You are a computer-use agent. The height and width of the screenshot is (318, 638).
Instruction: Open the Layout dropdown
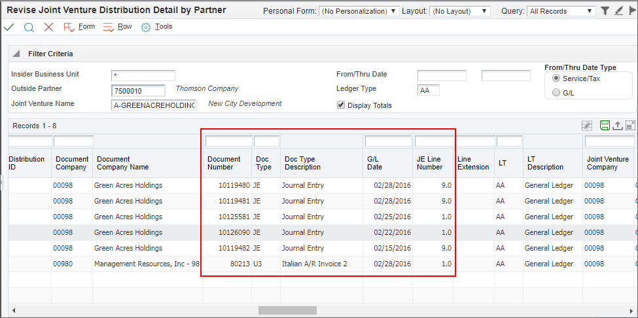pos(460,11)
